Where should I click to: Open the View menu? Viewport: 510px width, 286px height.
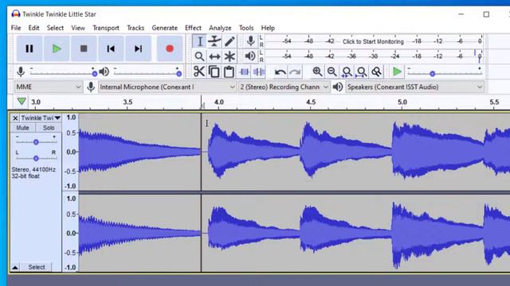click(x=78, y=28)
